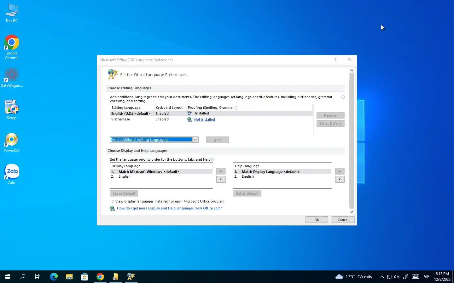Open Zalo desktop shortcut
This screenshot has height=283, width=454.
(12, 174)
